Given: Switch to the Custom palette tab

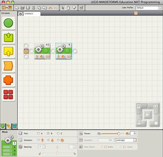Looking at the screenshot, I should 15,126.
